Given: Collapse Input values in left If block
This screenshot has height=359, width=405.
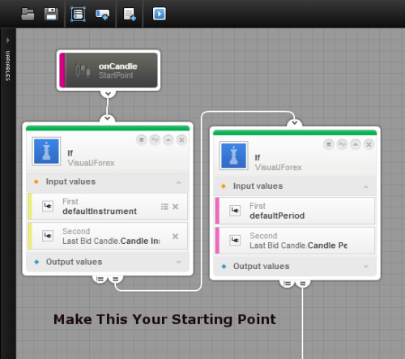Looking at the screenshot, I should pos(178,182).
